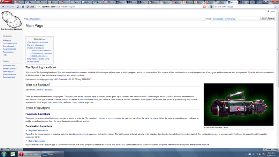Open the Windows Start button

pos(4,154)
